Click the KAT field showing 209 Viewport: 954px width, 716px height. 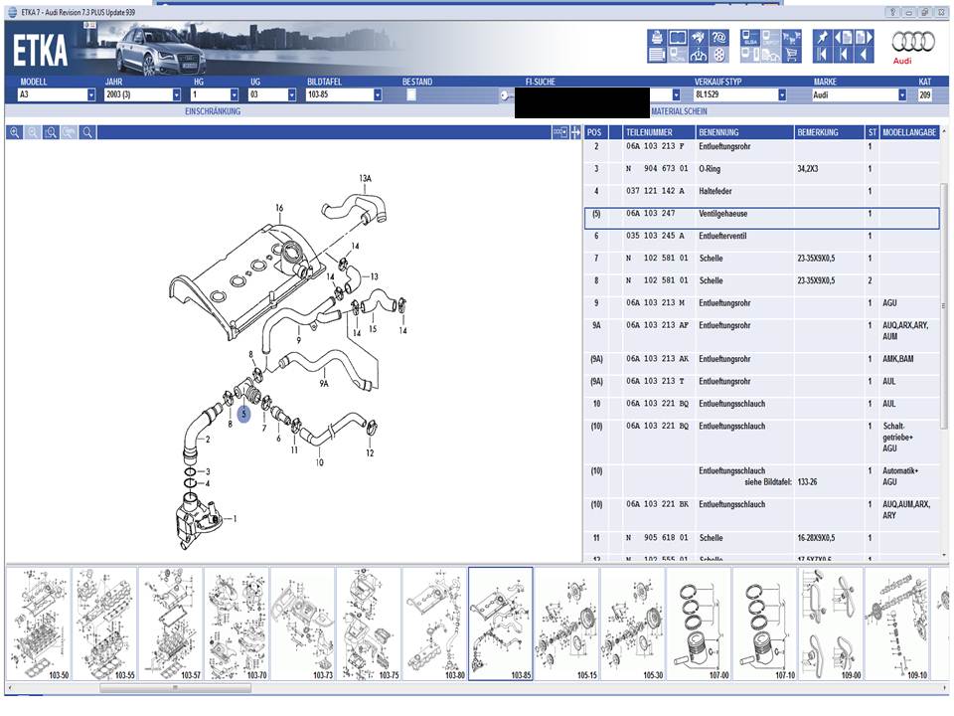[925, 95]
